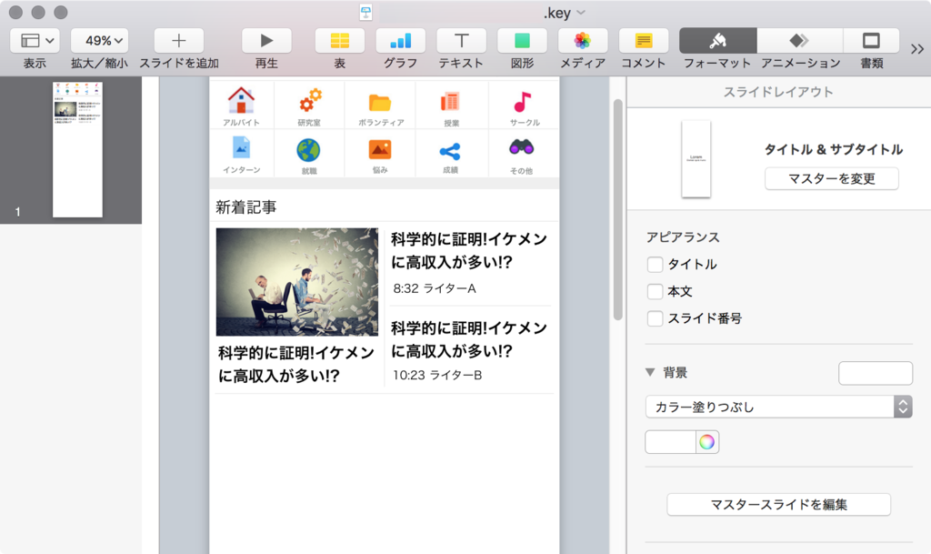The height and width of the screenshot is (554, 931).
Task: Show more toolbar items with the chevrons
Action: click(916, 49)
